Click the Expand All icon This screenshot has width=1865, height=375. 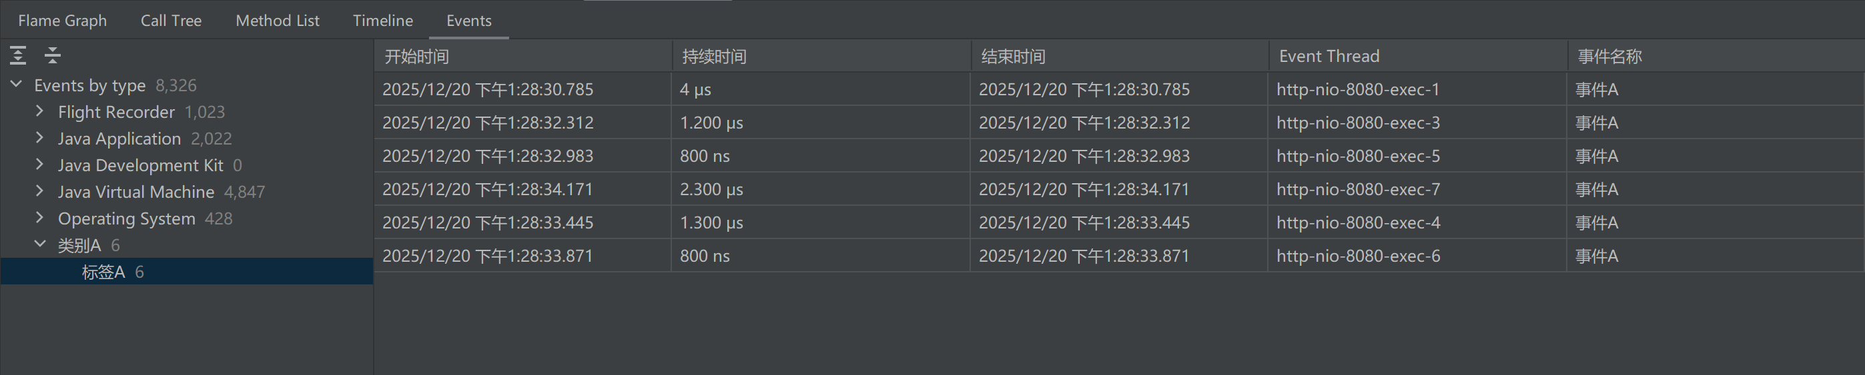point(18,55)
